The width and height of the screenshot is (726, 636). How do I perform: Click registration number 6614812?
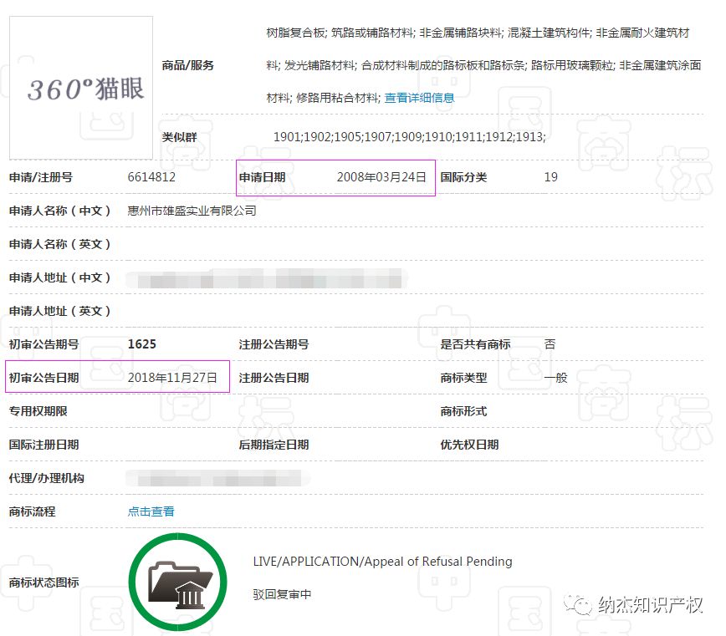click(152, 176)
